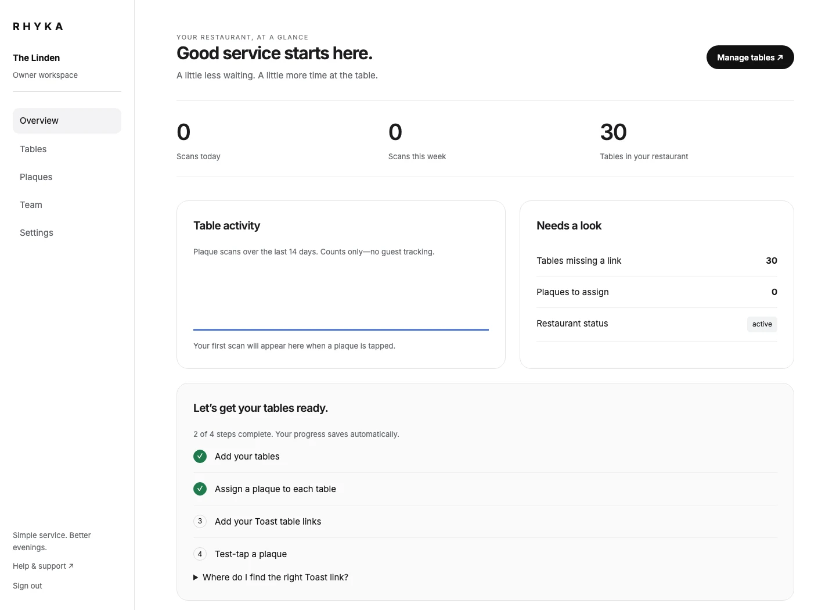Click the Restaurant status label

(572, 324)
